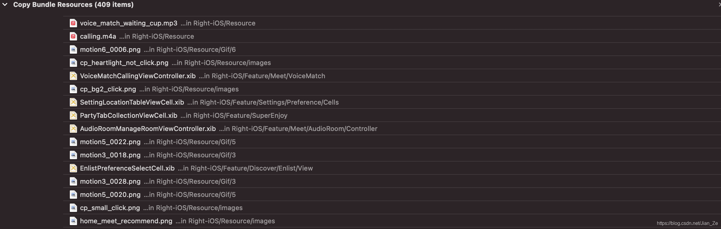Click the PartyTabCollectionViewCell.xib file icon
Viewport: 721px width, 229px height.
pos(73,115)
